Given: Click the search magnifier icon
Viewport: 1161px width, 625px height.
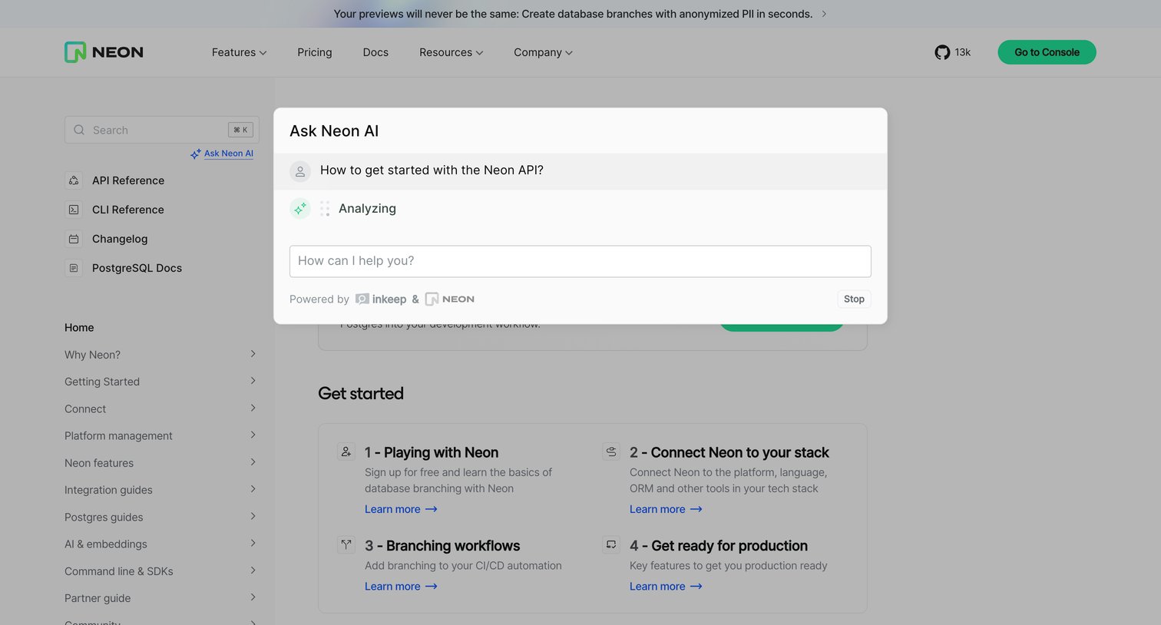Looking at the screenshot, I should 79,130.
